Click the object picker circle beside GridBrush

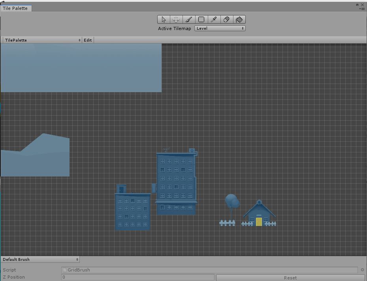[x=362, y=270]
